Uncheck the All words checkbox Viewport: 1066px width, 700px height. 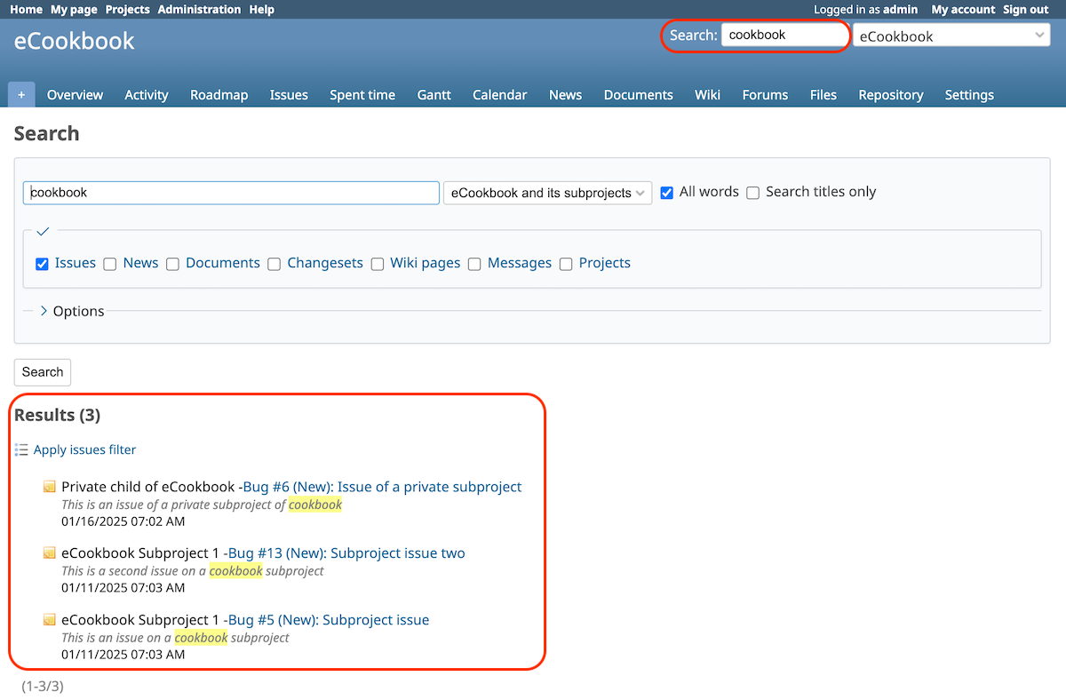coord(666,192)
